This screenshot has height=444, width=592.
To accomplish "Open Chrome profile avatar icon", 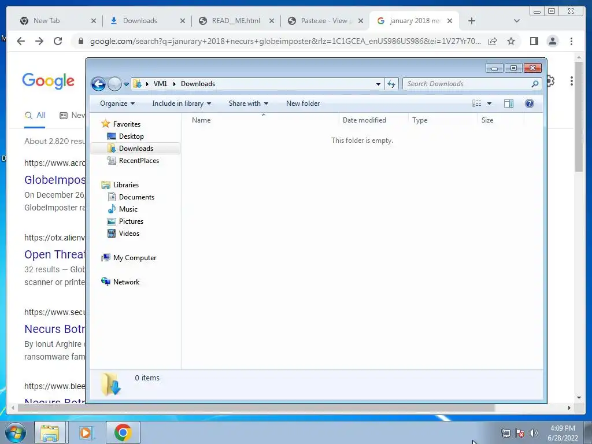I will pos(552,41).
